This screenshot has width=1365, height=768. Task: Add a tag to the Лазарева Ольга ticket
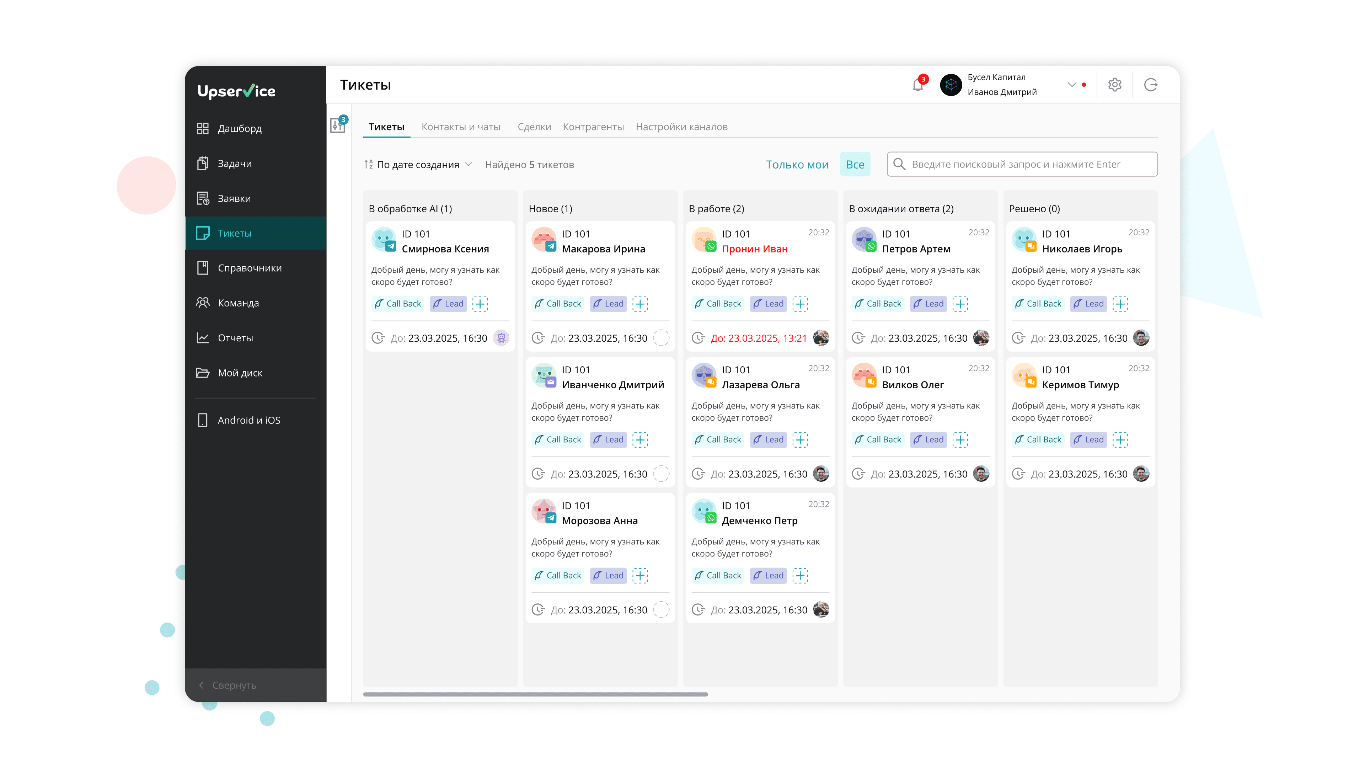[x=800, y=439]
